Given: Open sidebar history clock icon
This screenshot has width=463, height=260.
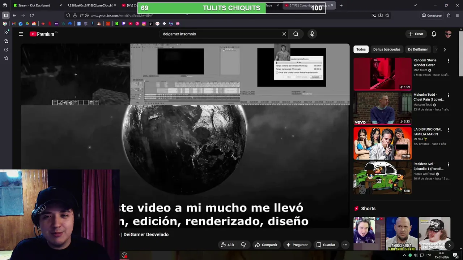Looking at the screenshot, I should 6,49.
